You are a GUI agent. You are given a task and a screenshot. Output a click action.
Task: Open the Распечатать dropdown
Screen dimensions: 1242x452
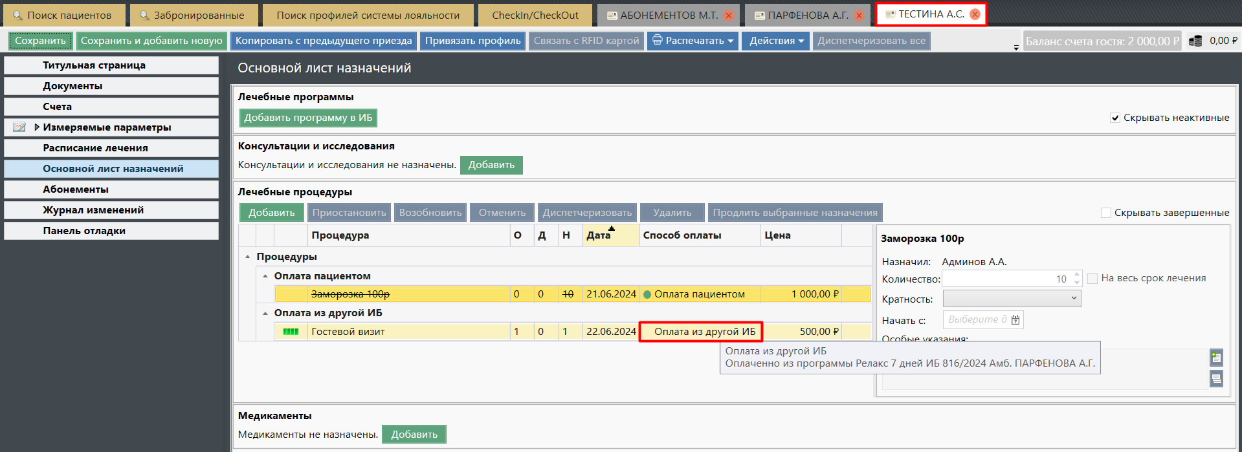[x=693, y=41]
